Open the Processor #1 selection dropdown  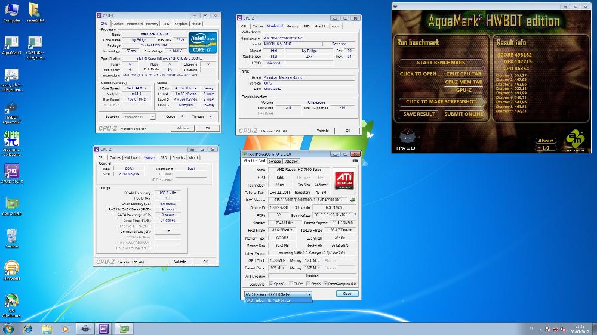139,117
